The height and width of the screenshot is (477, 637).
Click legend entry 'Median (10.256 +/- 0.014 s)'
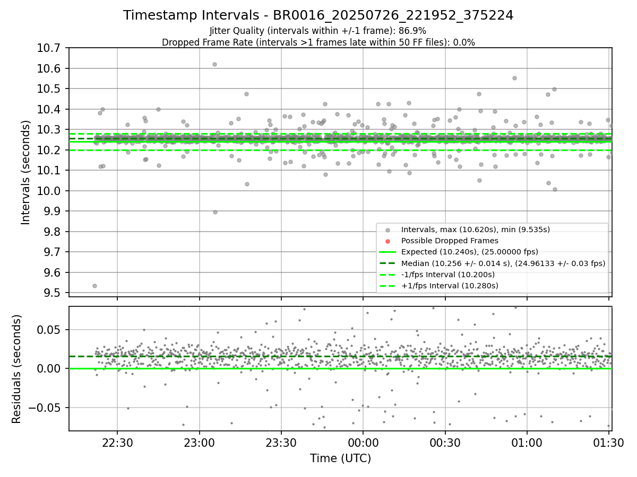[503, 263]
